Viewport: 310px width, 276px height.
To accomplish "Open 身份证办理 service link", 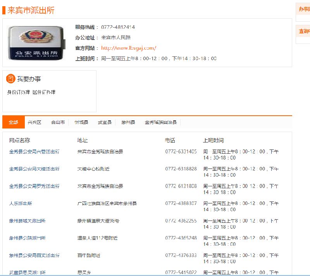I will [x=19, y=92].
